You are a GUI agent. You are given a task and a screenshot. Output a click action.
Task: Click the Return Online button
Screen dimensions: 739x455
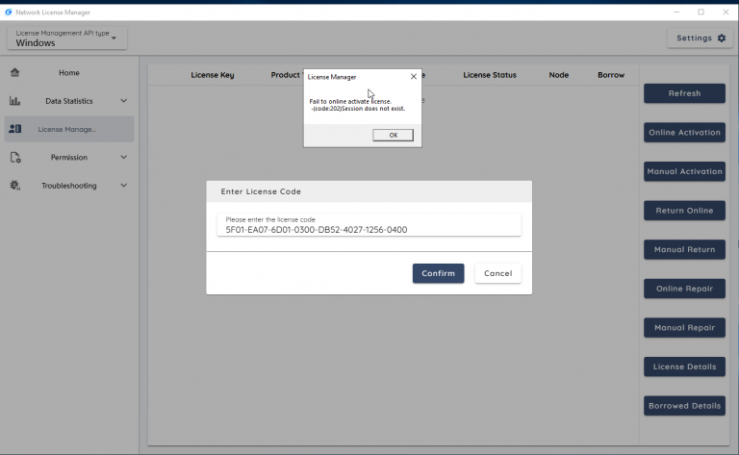[x=684, y=211]
